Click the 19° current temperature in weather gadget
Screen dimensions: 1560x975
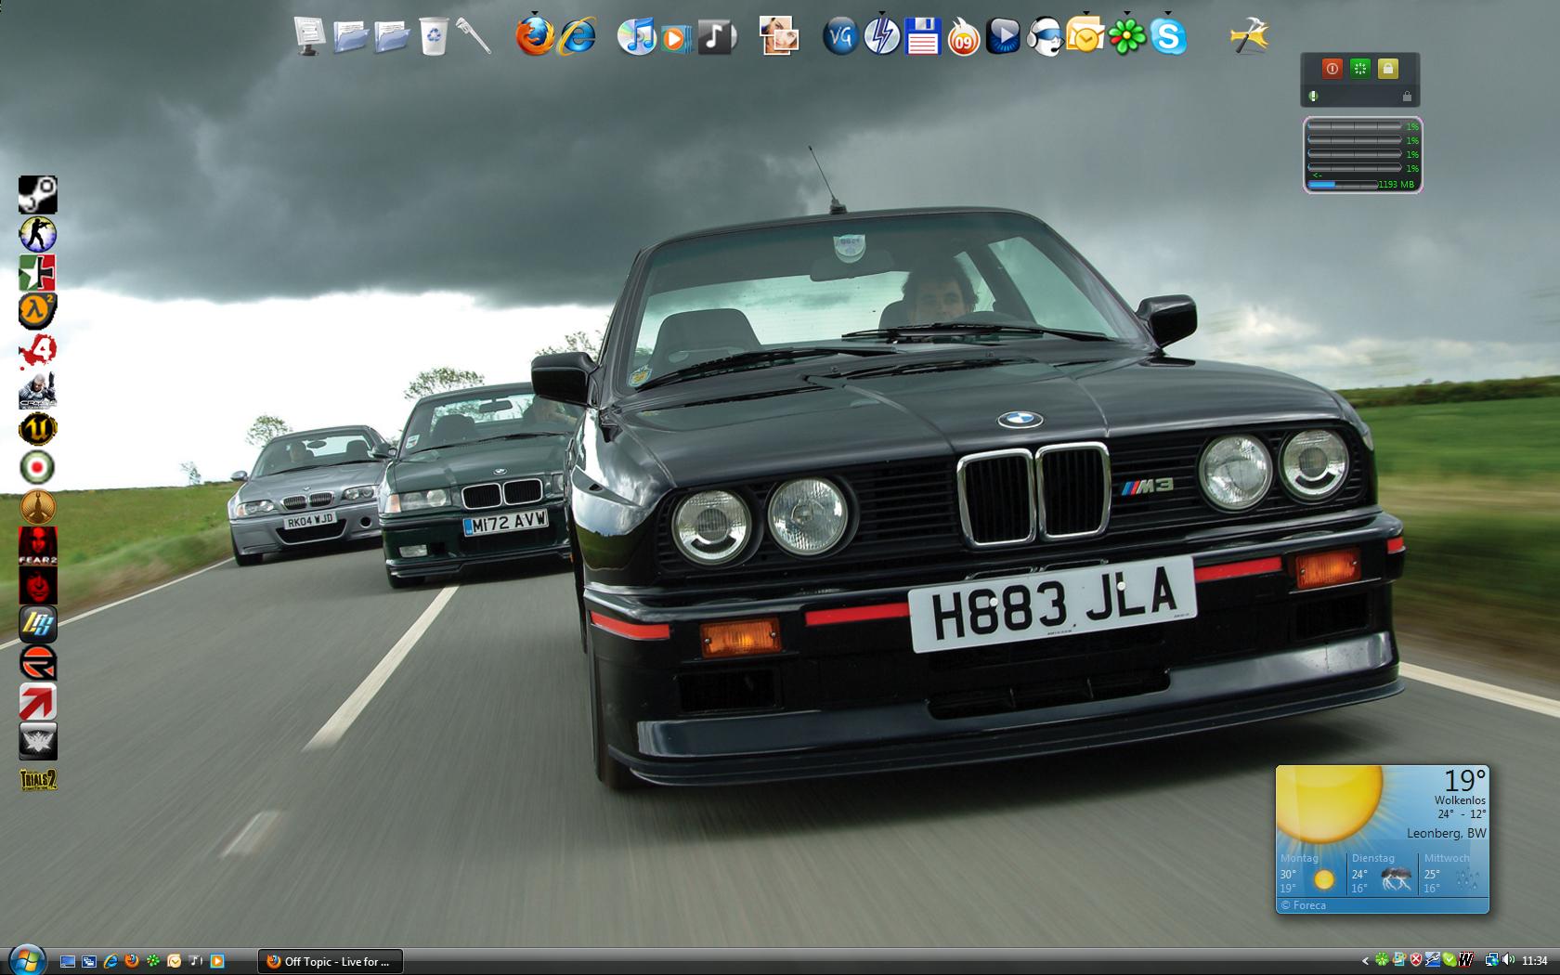coord(1464,781)
